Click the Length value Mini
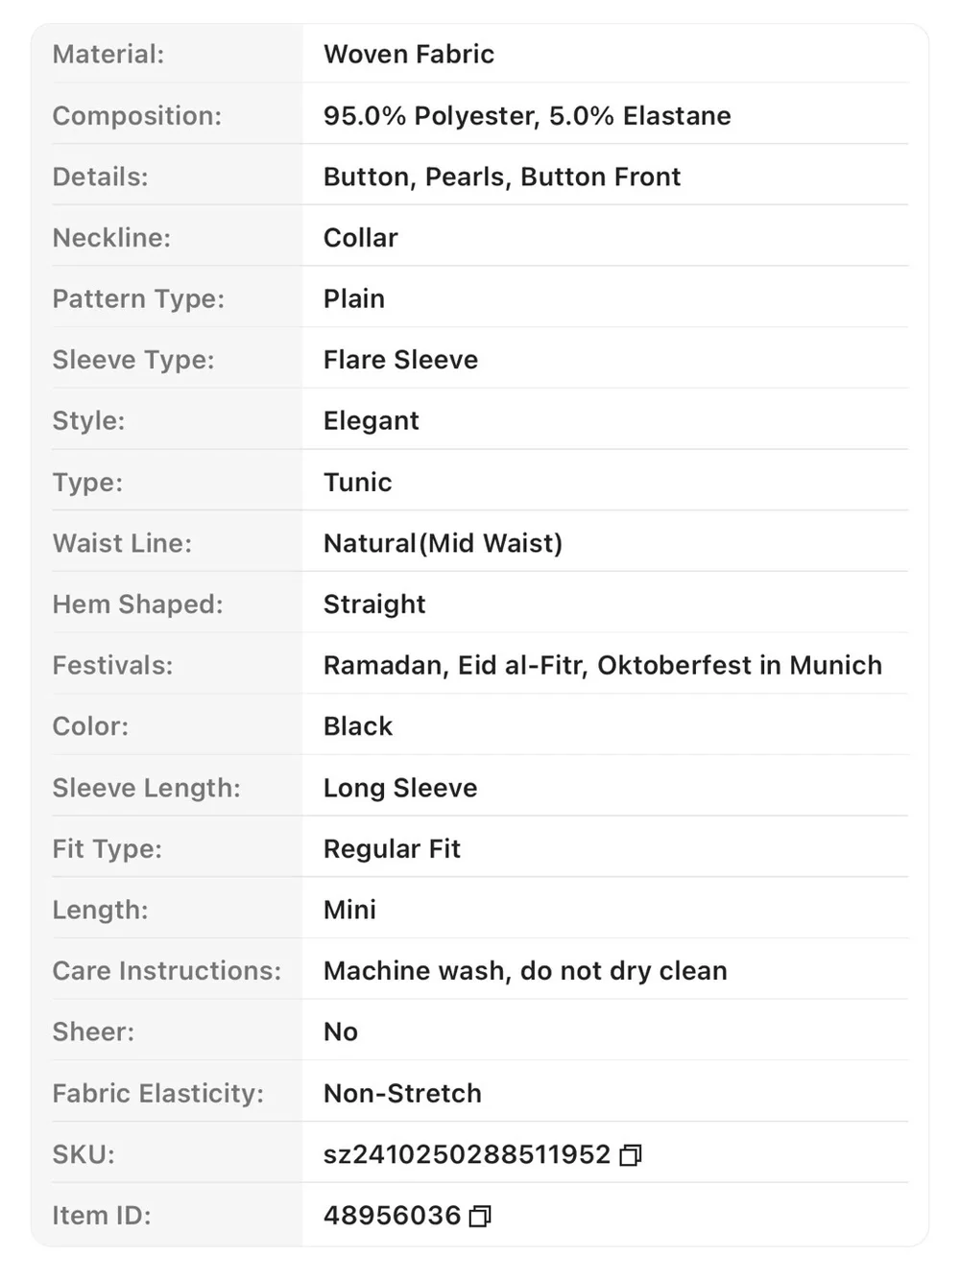Screen dimensions: 960x1279 pyautogui.click(x=349, y=910)
